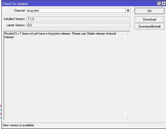The width and height of the screenshot is (166, 129).
Task: Maximize the Check For Updates window
Action: click(159, 4)
